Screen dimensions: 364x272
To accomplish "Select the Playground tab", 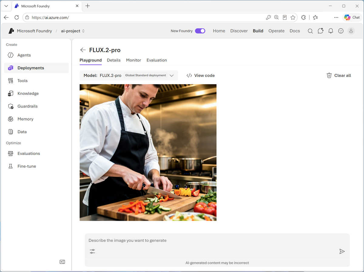I will click(x=91, y=60).
